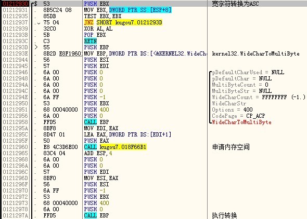
Task: Click the PUSH -1 instruction at 01212970
Action: [95, 190]
